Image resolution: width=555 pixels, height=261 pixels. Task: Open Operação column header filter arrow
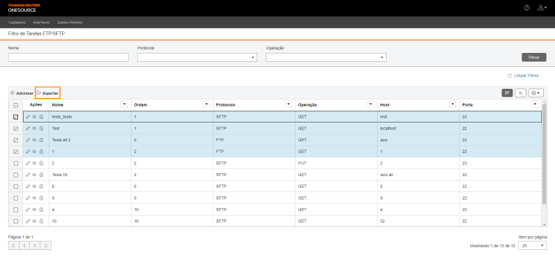(x=371, y=104)
